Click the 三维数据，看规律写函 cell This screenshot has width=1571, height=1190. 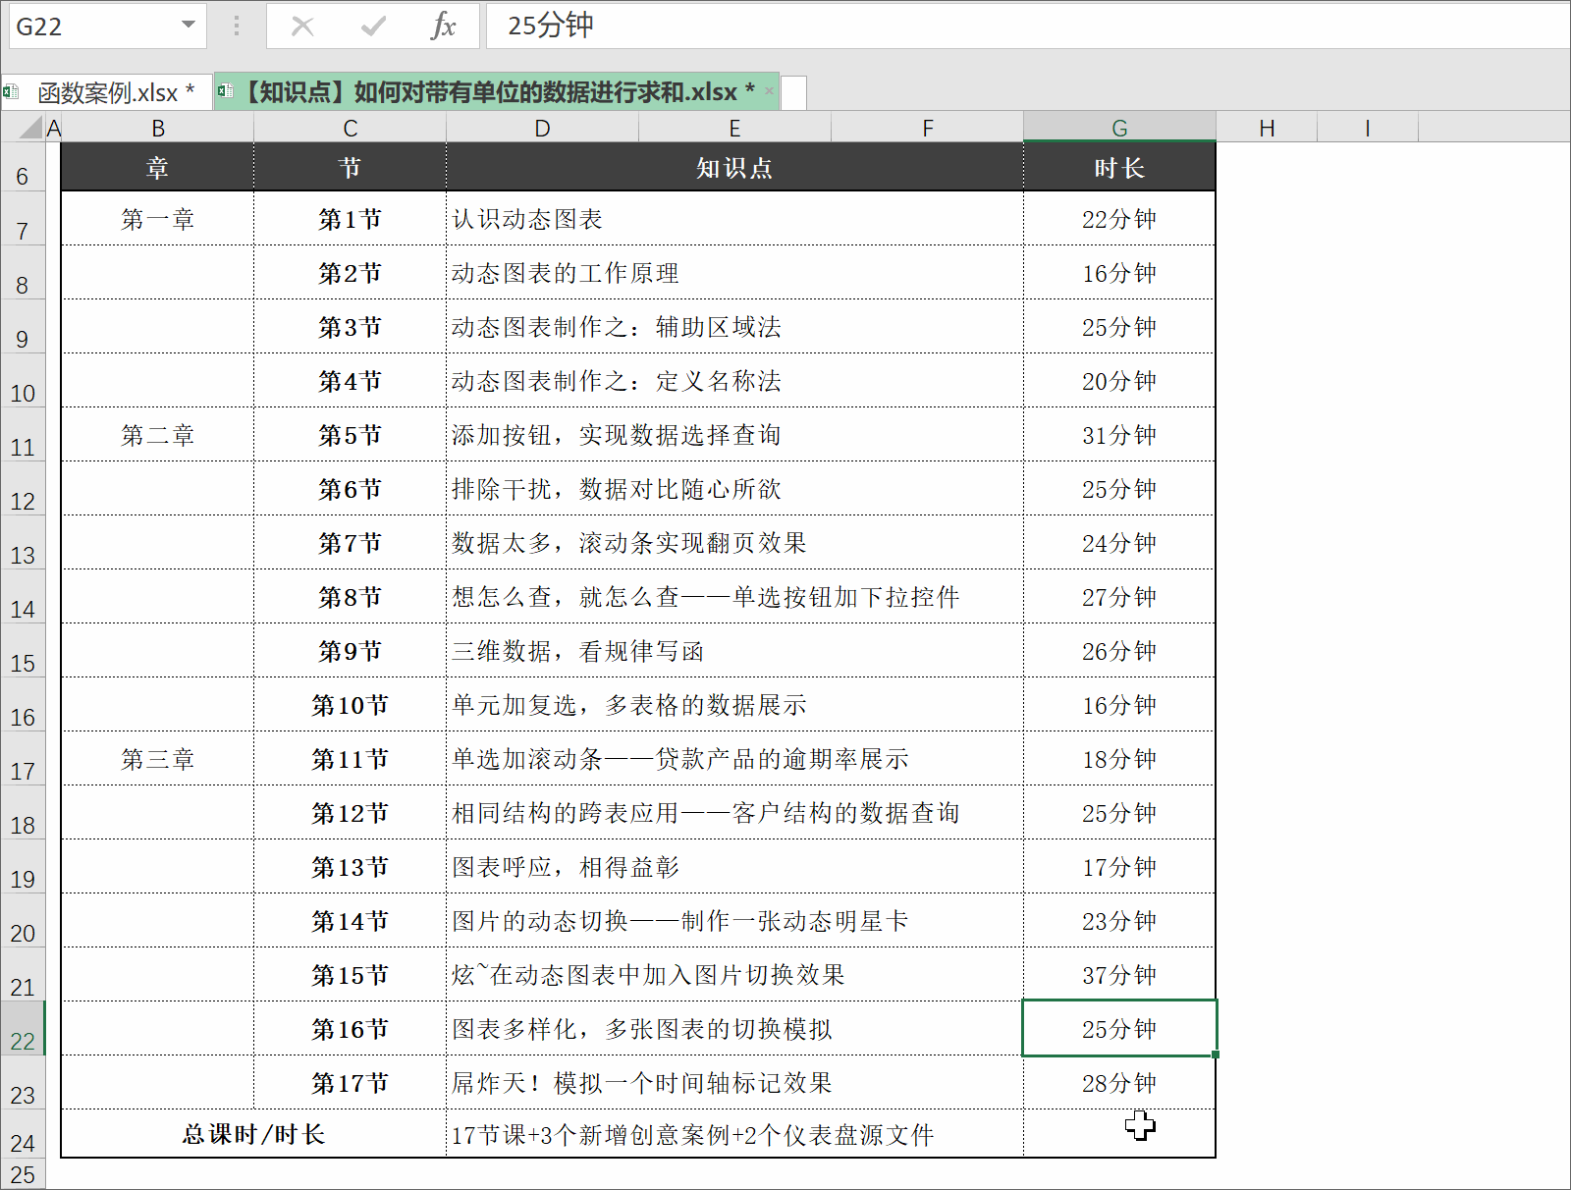734,651
